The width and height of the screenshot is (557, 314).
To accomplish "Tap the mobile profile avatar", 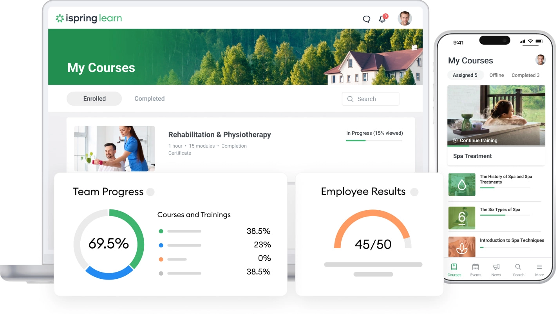I will tap(541, 60).
